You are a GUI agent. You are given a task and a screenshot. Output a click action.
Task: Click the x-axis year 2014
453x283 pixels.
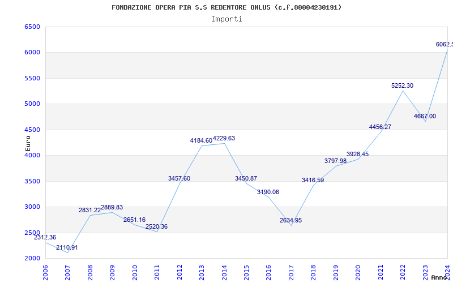pos(224,273)
